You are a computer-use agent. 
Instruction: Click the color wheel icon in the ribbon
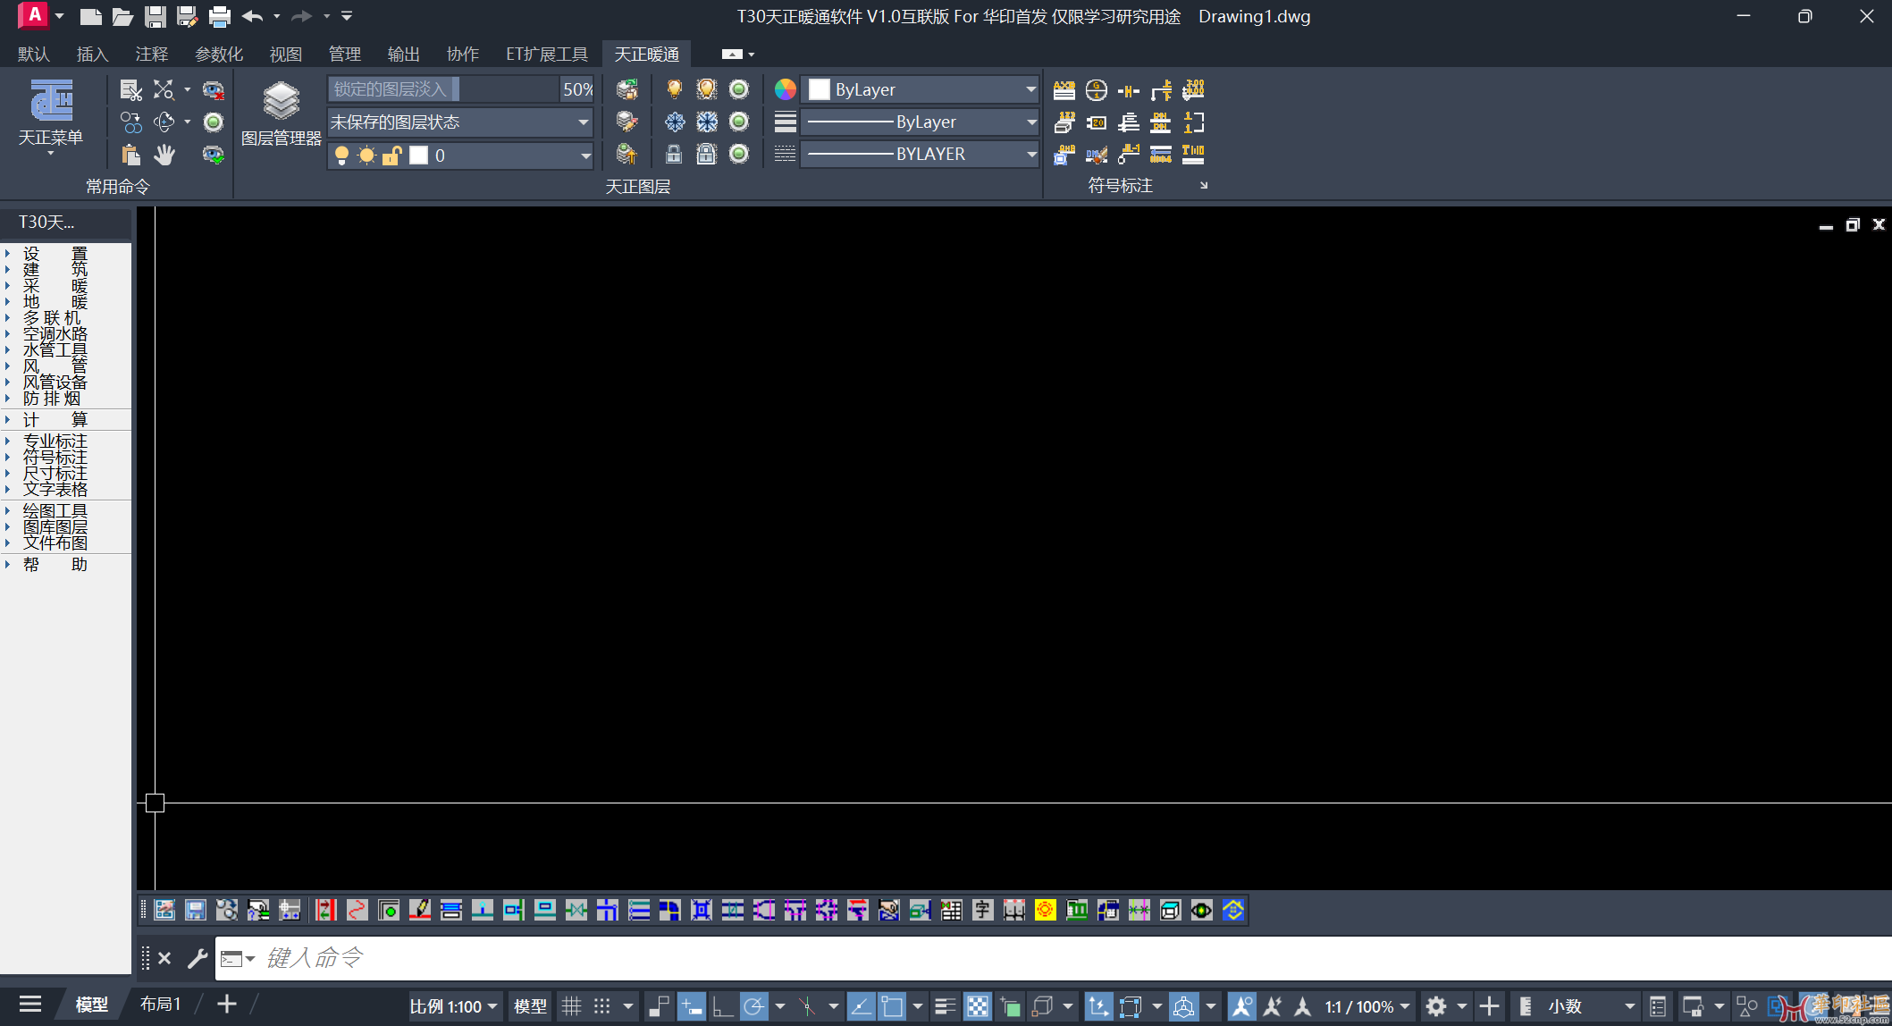click(x=785, y=89)
